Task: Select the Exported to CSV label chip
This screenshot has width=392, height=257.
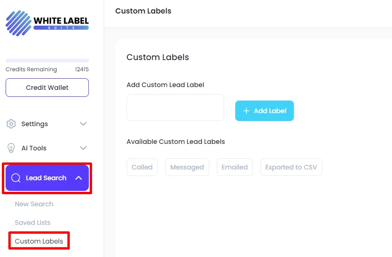Action: pos(291,167)
